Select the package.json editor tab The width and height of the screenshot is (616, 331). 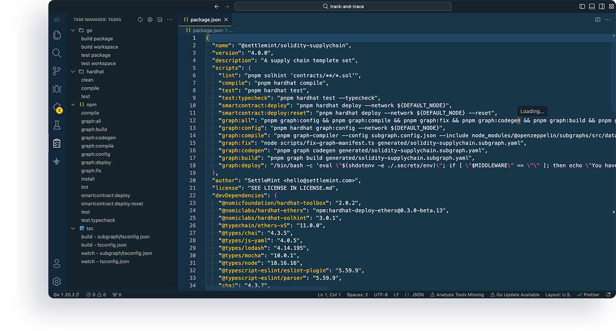tap(205, 20)
